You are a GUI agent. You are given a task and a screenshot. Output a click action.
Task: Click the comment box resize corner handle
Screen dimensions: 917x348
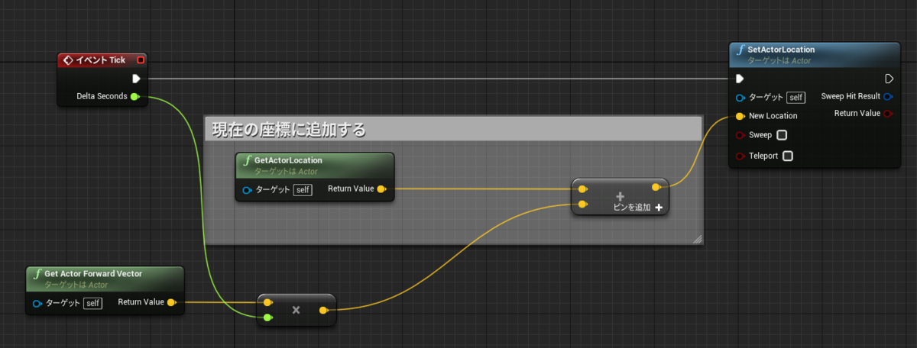pyautogui.click(x=697, y=239)
